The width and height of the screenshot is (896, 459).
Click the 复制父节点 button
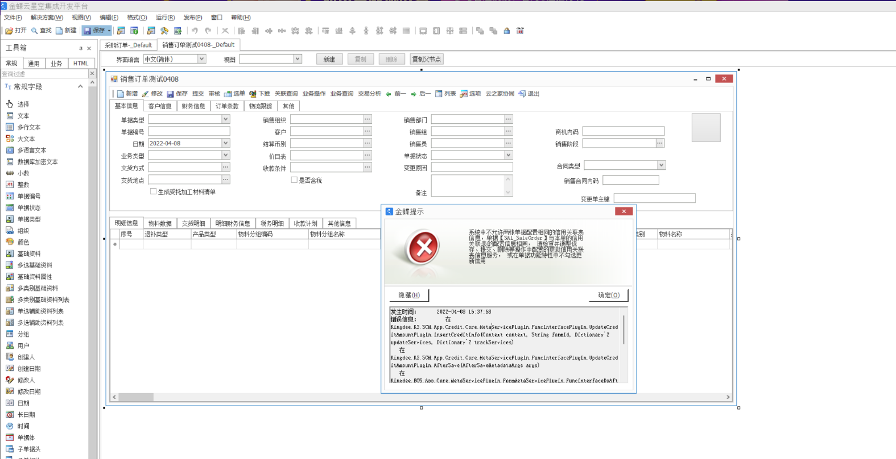coord(427,59)
